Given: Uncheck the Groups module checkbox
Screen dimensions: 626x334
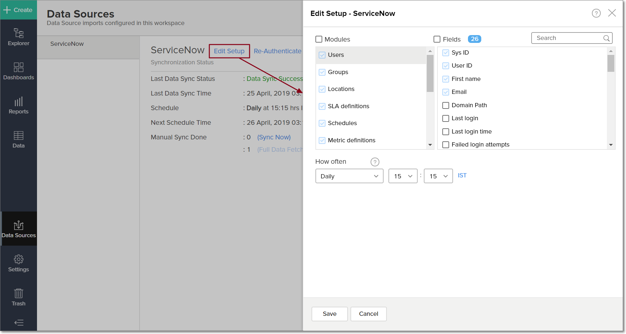Looking at the screenshot, I should (322, 72).
